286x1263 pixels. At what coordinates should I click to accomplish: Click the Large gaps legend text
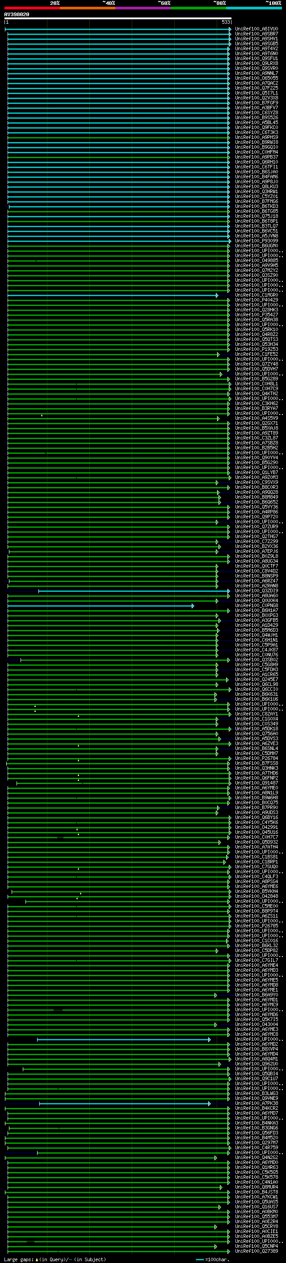(55, 1259)
